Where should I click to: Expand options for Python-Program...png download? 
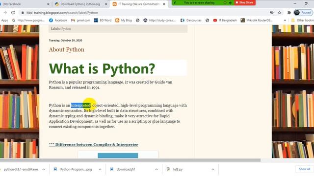coord(100,170)
